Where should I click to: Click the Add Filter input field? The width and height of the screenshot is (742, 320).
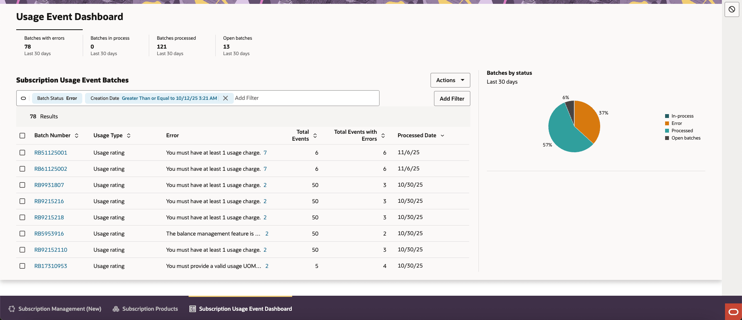point(305,98)
